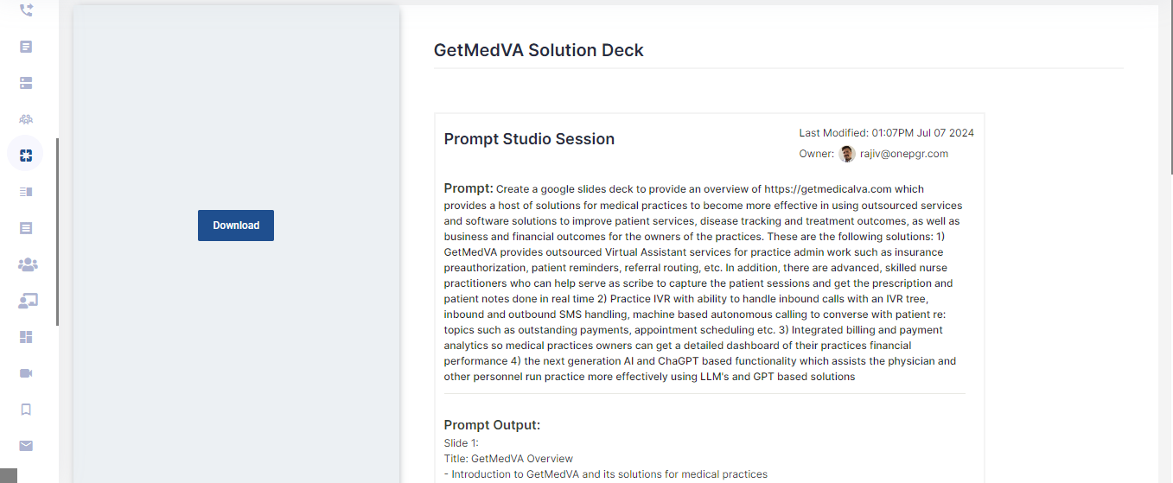The width and height of the screenshot is (1173, 483).
Task: Click the rajiv@onepgr.com owner email
Action: pyautogui.click(x=904, y=154)
